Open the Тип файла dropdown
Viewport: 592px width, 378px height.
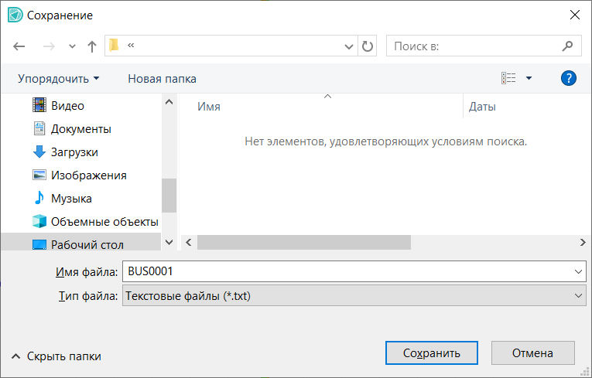354,295
